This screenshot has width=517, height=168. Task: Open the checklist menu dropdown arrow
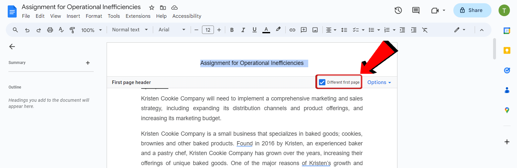pos(363,30)
